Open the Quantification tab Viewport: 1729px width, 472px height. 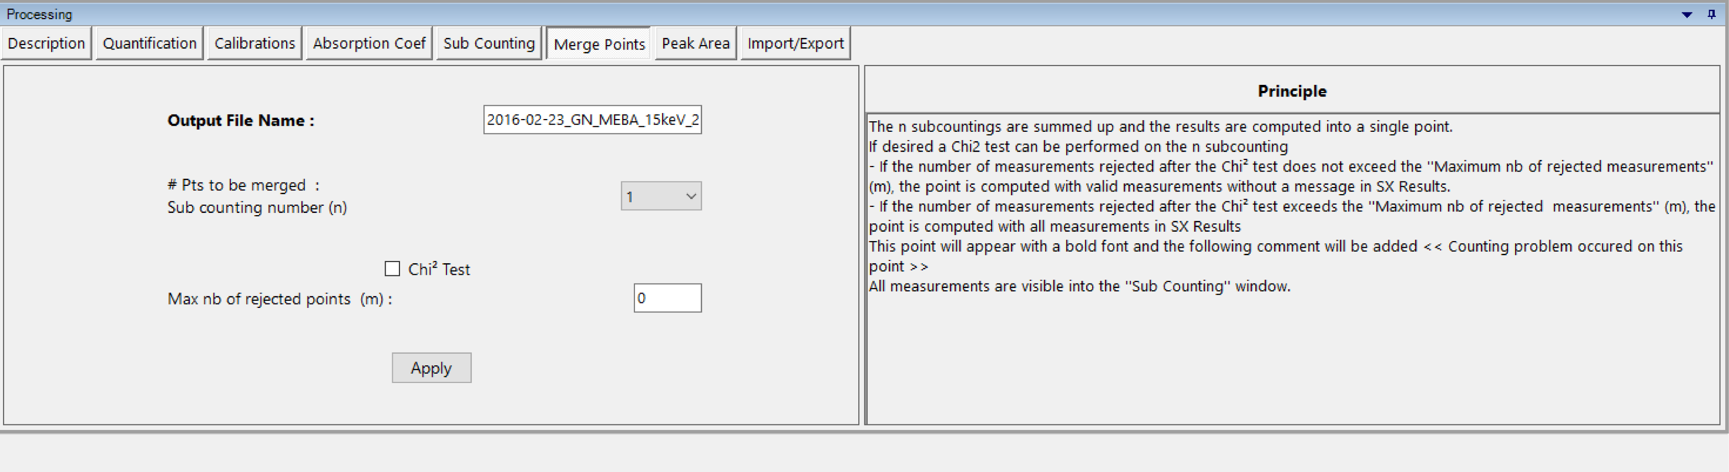click(x=149, y=44)
